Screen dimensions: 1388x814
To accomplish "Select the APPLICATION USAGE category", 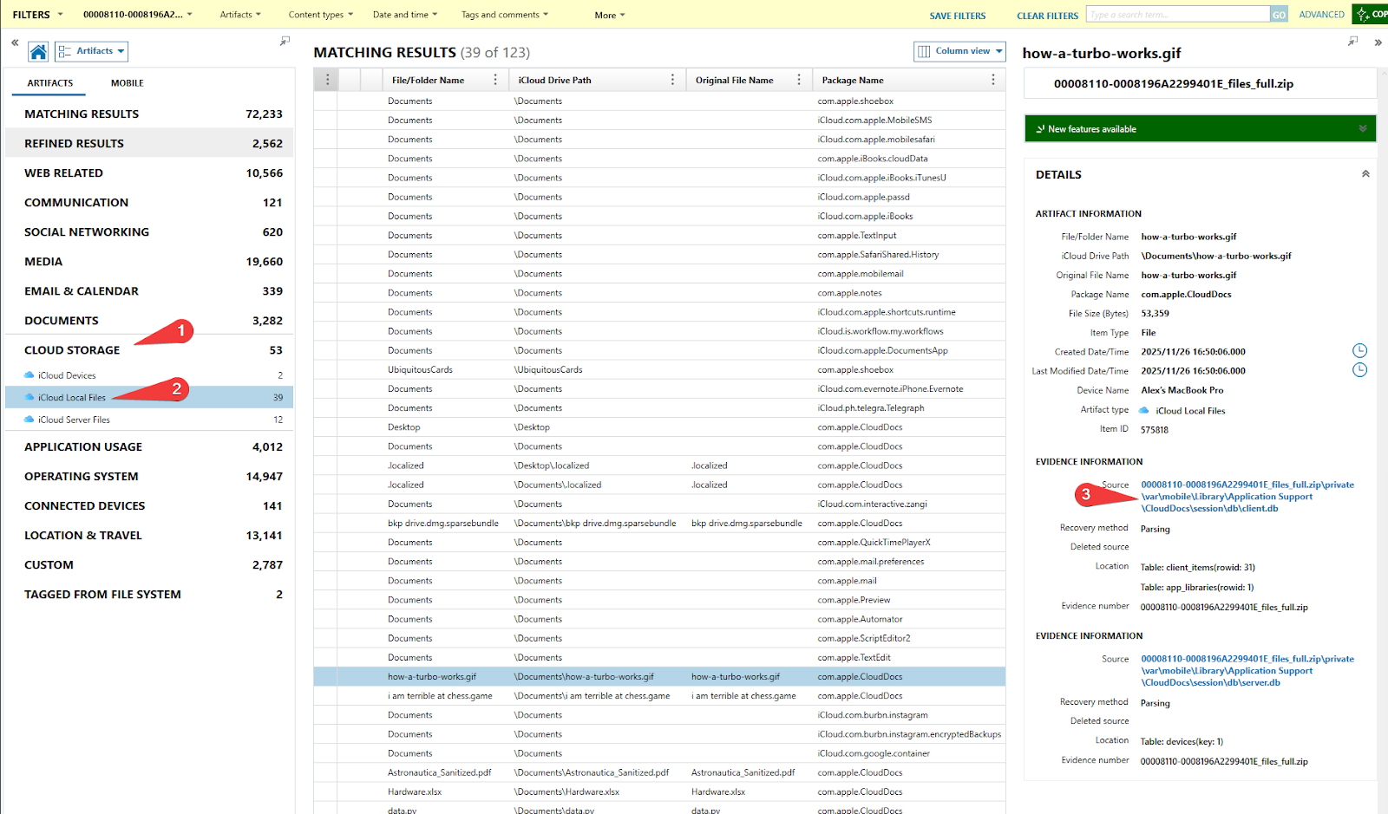I will click(x=149, y=446).
